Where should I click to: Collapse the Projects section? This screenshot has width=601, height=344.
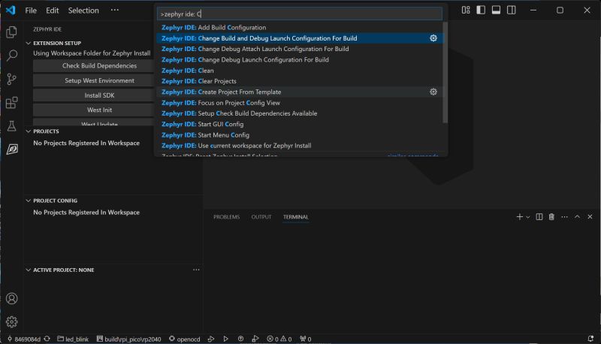[x=46, y=131]
